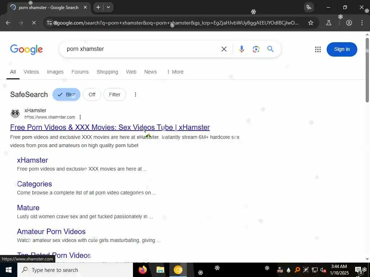370x277 pixels.
Task: Expand the More search filters menu
Action: pos(175,72)
